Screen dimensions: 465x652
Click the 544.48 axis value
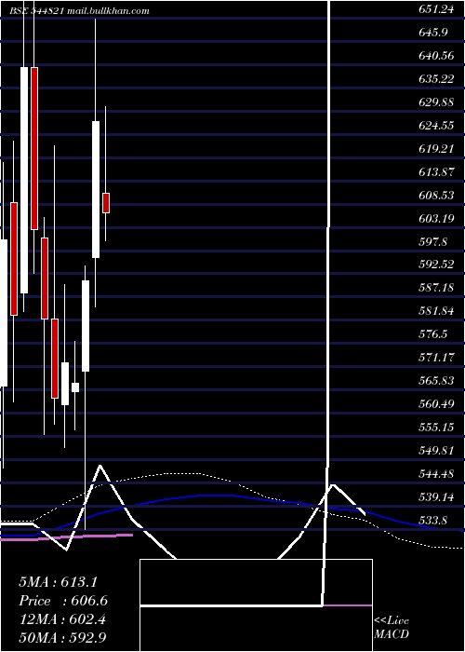[x=436, y=474]
